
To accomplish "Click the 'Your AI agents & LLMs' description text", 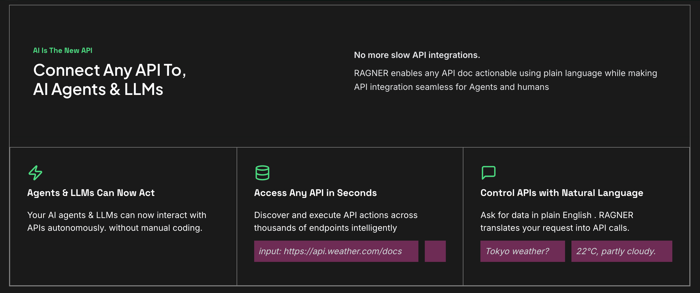I will [117, 221].
